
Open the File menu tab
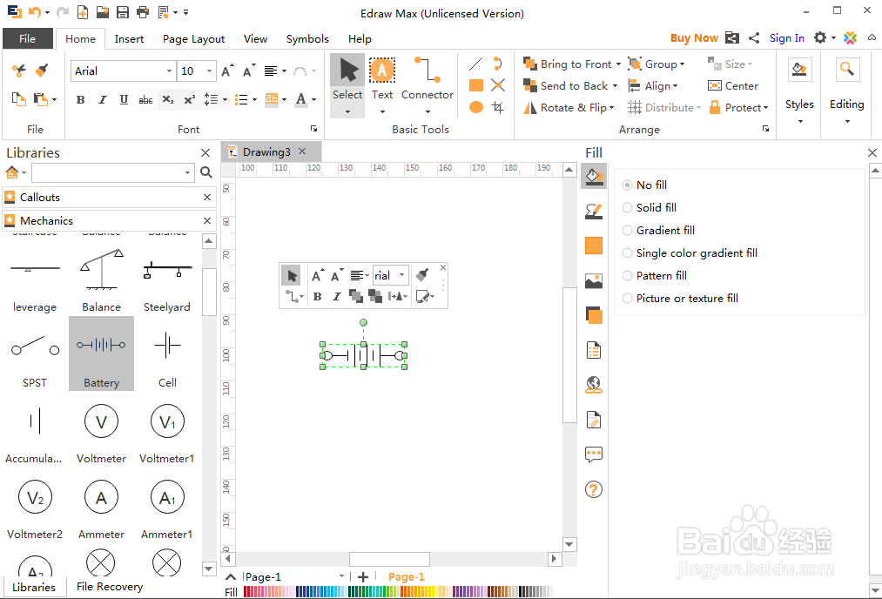pos(28,39)
